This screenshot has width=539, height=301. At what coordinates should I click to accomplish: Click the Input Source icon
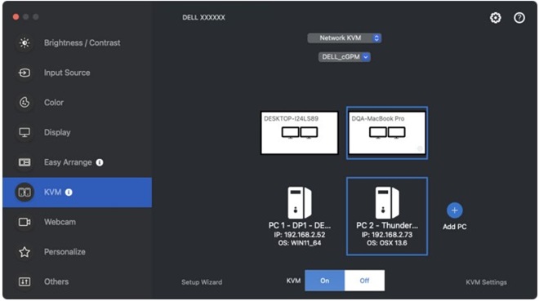[24, 73]
